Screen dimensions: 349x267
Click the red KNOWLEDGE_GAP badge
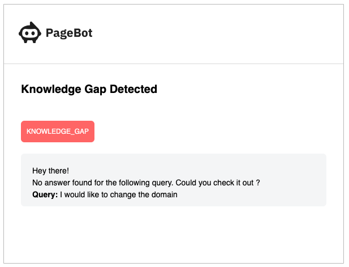click(58, 132)
